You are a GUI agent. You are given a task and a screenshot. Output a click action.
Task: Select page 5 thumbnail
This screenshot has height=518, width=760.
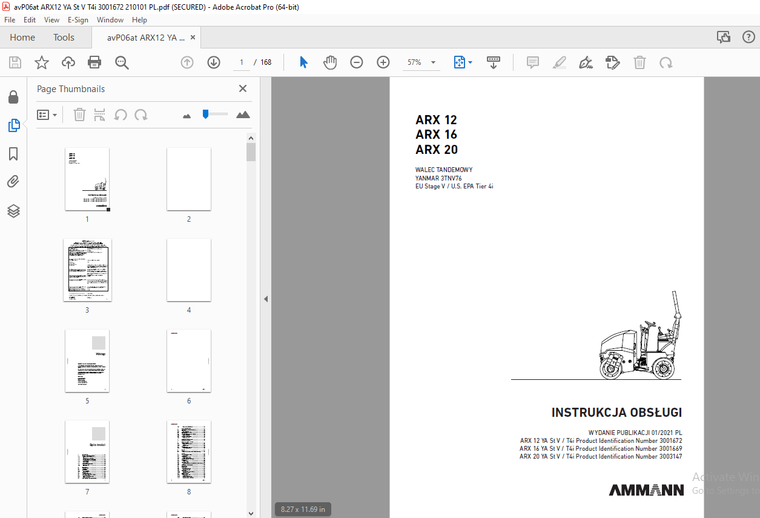[x=87, y=360]
